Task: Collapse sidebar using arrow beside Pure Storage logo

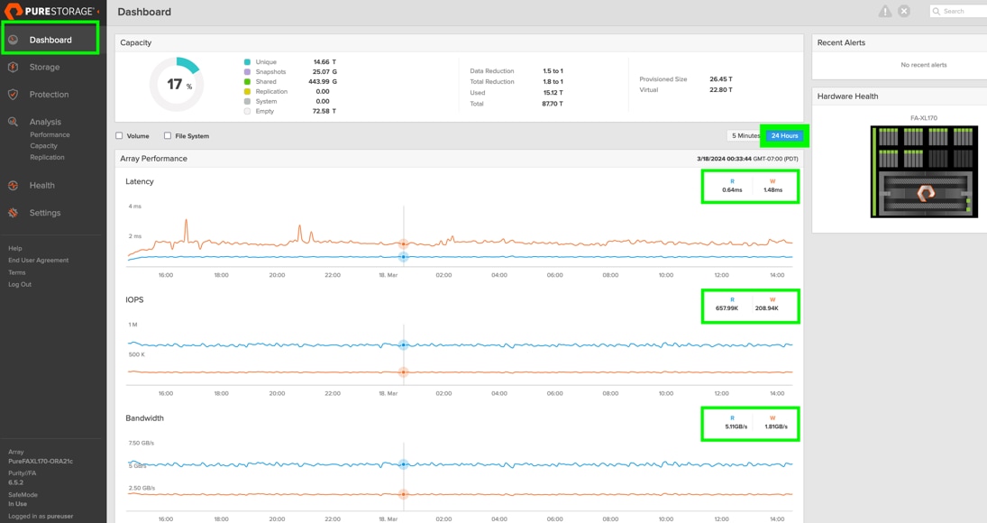Action: 99,12
